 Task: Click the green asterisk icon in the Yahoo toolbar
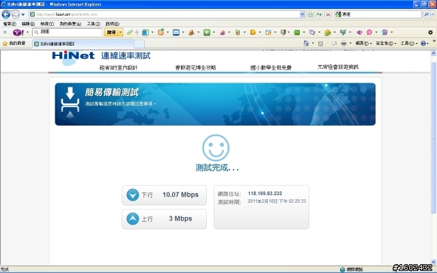tap(206, 32)
